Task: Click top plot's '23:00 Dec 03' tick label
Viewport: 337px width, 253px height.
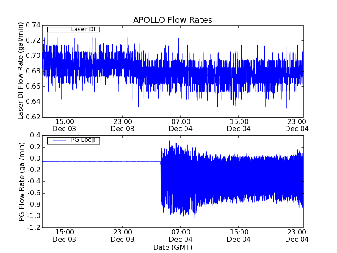Action: click(x=123, y=125)
